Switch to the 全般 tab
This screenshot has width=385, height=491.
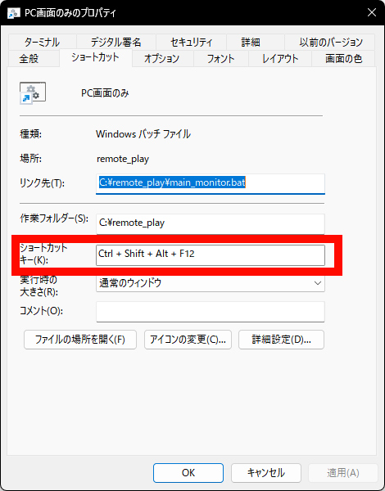(29, 59)
